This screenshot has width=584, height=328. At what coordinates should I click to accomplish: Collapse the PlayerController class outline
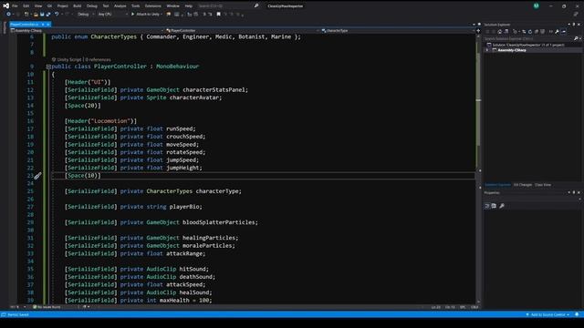[48, 67]
